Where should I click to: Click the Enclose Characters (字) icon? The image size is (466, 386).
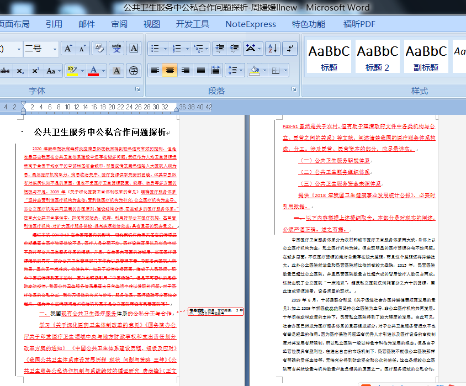pyautogui.click(x=134, y=71)
